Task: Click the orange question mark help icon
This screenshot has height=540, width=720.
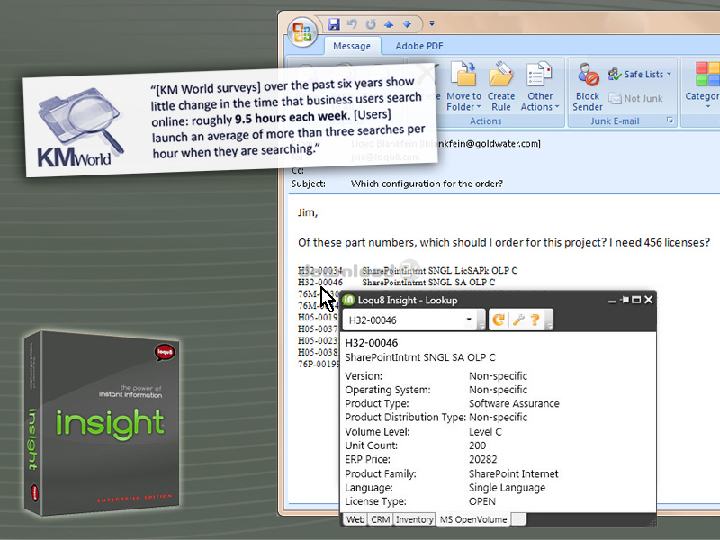Action: pyautogui.click(x=535, y=319)
